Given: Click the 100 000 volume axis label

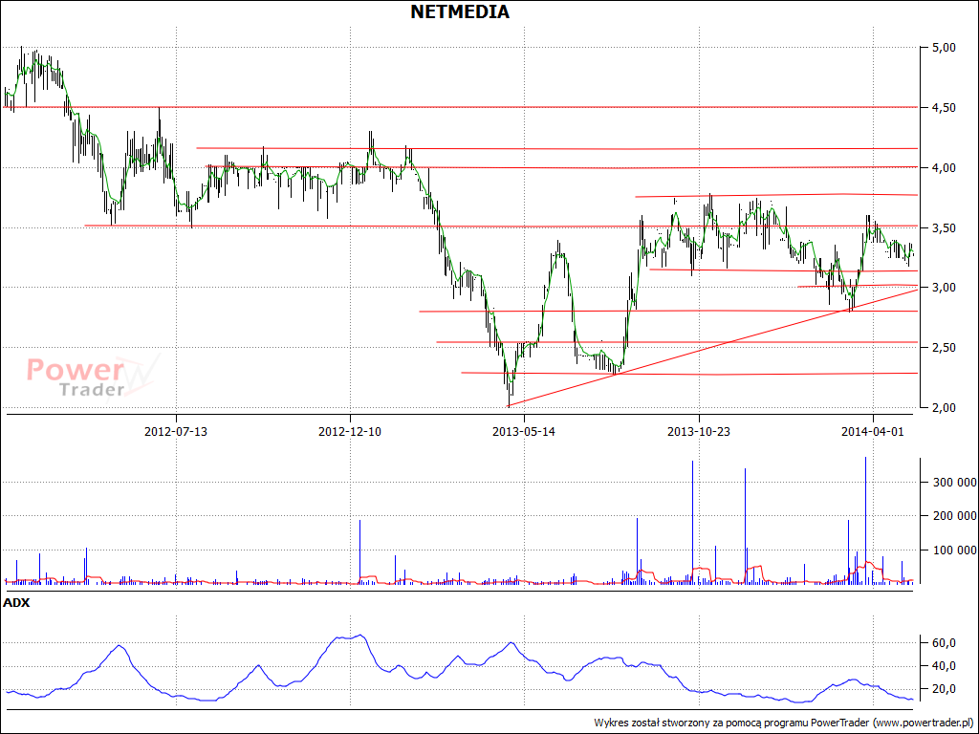Looking at the screenshot, I should click(x=954, y=550).
